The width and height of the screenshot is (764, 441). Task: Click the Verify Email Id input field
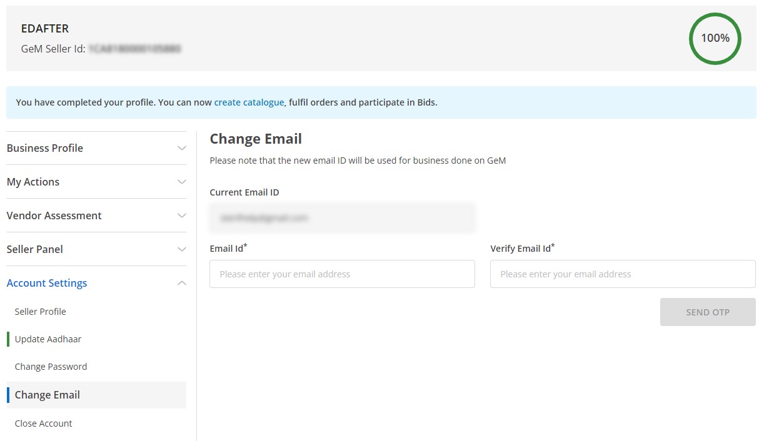point(623,274)
